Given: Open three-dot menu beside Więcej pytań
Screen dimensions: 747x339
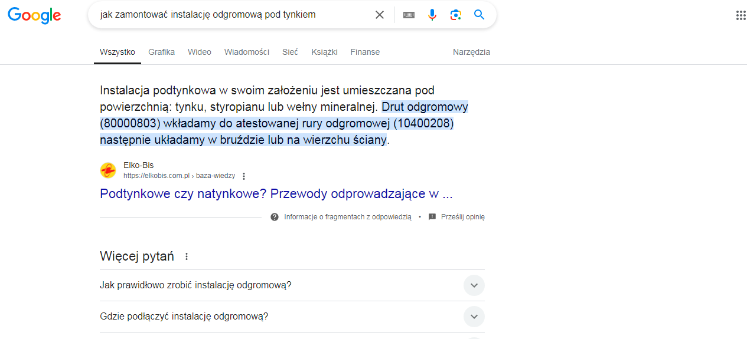Looking at the screenshot, I should click(187, 256).
